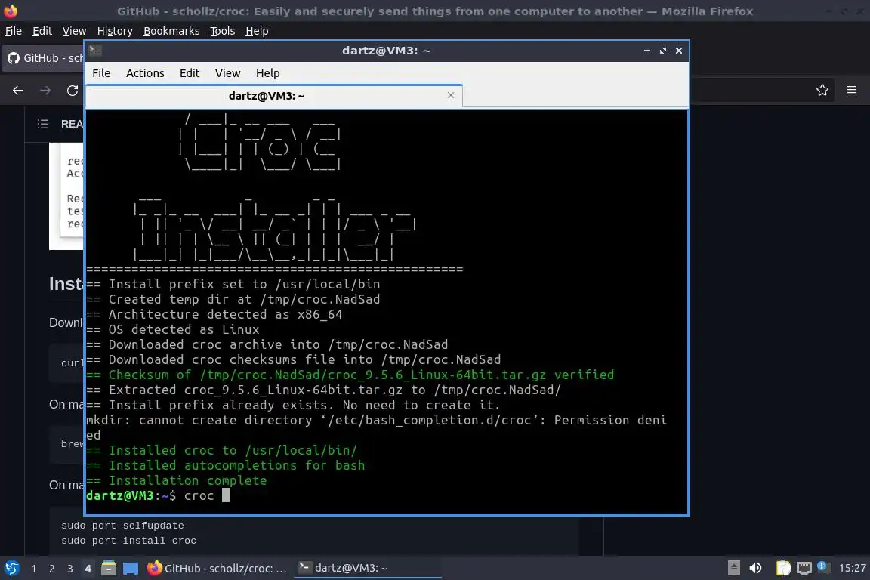Open the File menu in the terminal window
The image size is (870, 580).
click(x=101, y=73)
